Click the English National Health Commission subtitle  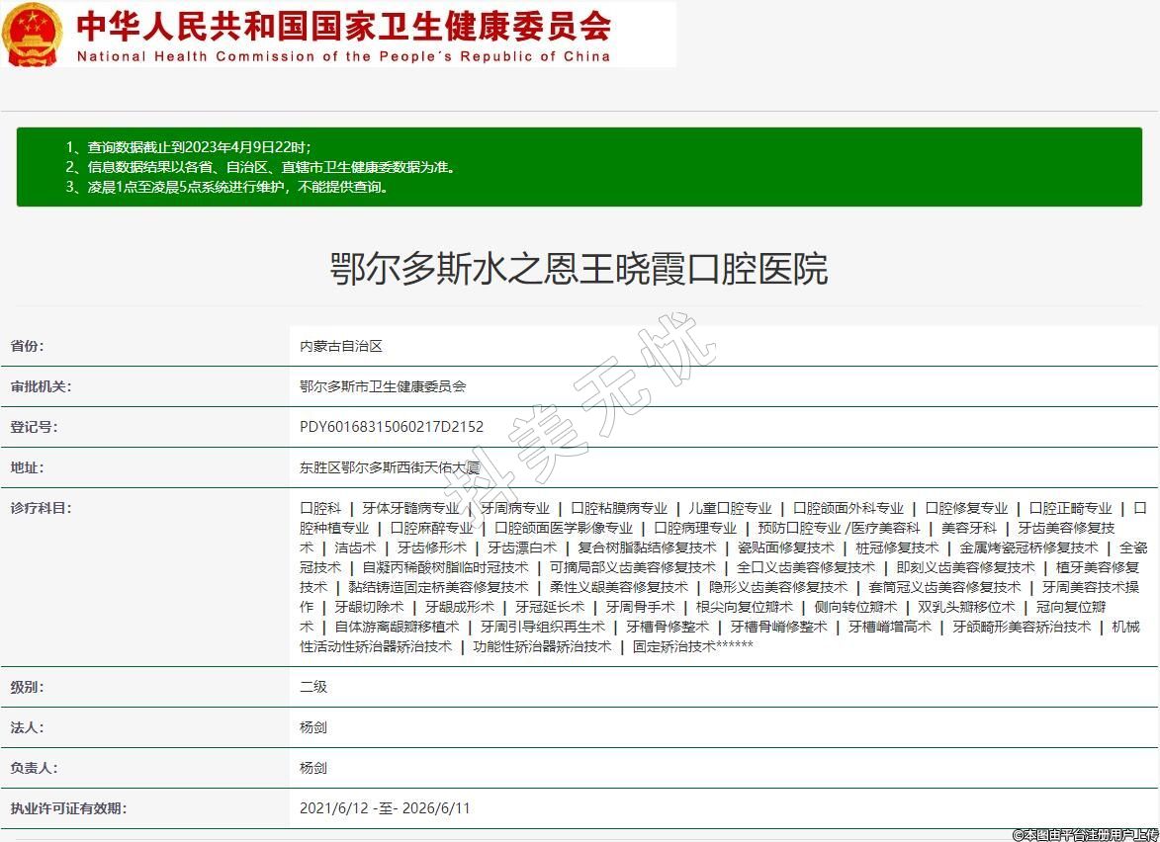pyautogui.click(x=343, y=56)
